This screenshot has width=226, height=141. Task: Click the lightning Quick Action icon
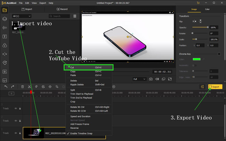click(x=36, y=87)
